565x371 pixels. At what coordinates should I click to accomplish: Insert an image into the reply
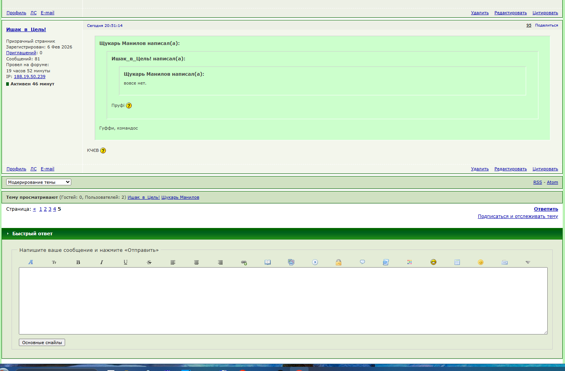coord(291,262)
